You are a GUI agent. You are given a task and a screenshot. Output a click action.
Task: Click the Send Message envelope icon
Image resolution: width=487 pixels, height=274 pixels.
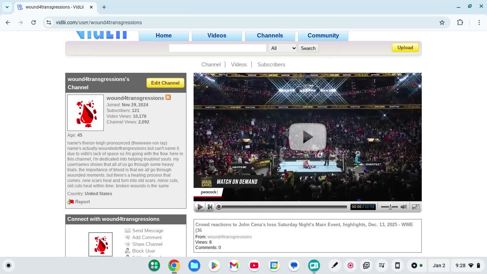128,230
